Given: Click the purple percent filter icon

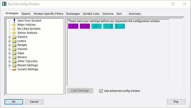Looking at the screenshot, I should pos(85,26).
